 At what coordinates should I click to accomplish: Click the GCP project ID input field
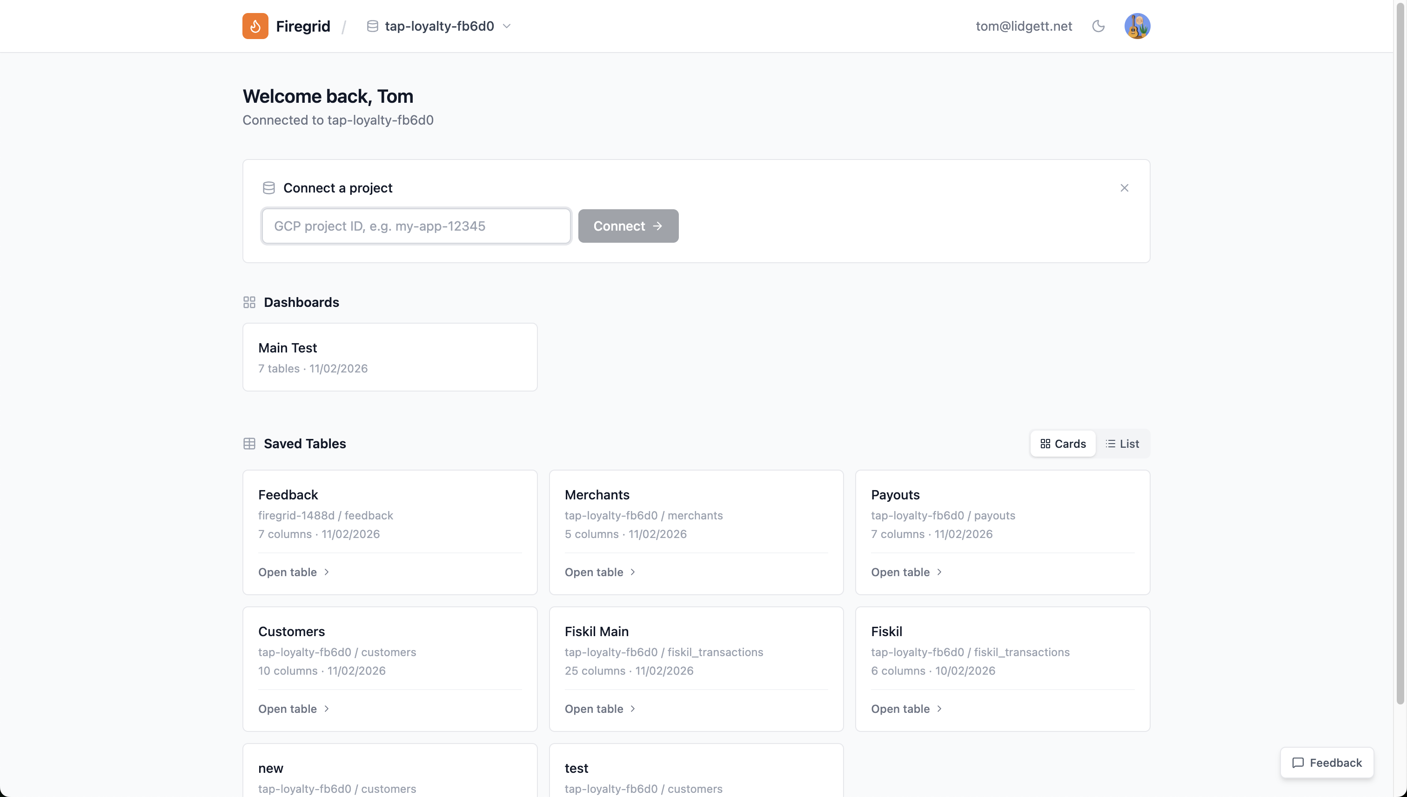415,226
